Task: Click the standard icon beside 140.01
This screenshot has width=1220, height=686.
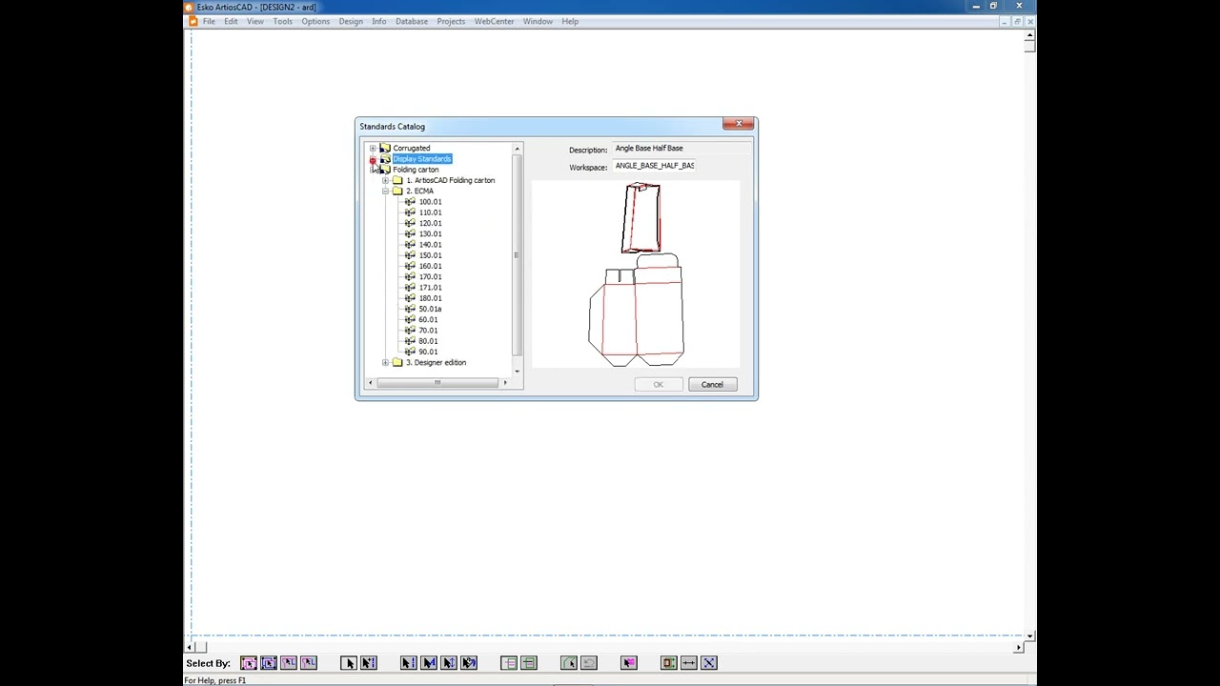Action: tap(410, 245)
